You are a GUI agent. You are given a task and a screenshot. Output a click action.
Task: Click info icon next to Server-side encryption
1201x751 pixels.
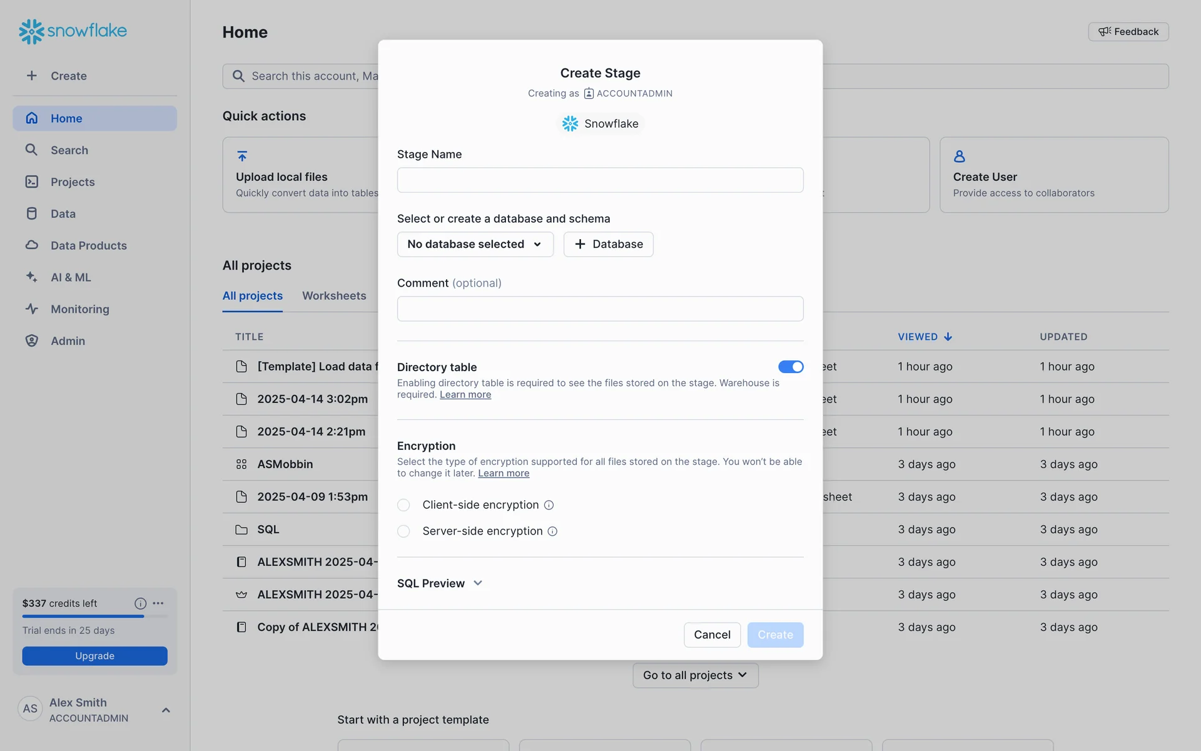[552, 531]
